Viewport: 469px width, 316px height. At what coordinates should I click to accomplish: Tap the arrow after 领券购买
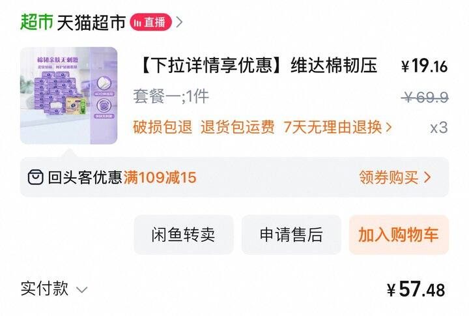[427, 177]
